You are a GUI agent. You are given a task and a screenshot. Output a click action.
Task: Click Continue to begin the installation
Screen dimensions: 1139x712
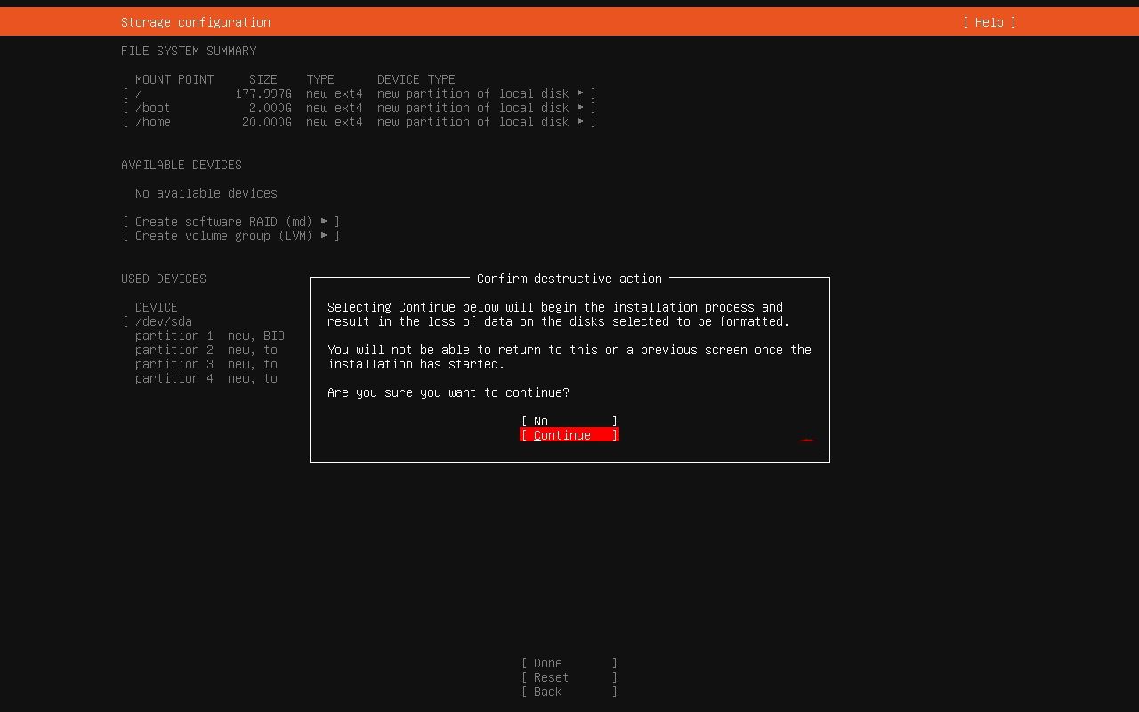(x=569, y=434)
